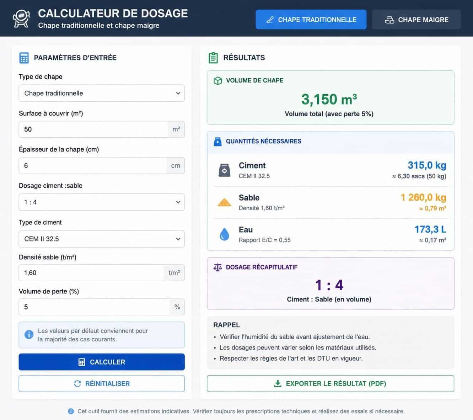Reset the form with Réinitialiser

102,384
